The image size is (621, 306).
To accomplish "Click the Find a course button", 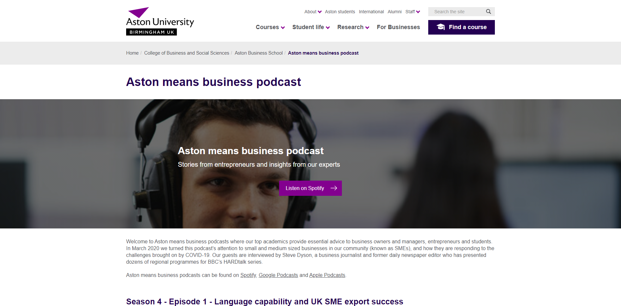I will tap(462, 27).
